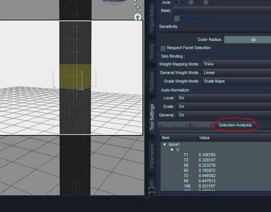The height and width of the screenshot is (212, 271).
Task: Select vertex row 73
Action: [x=186, y=175]
